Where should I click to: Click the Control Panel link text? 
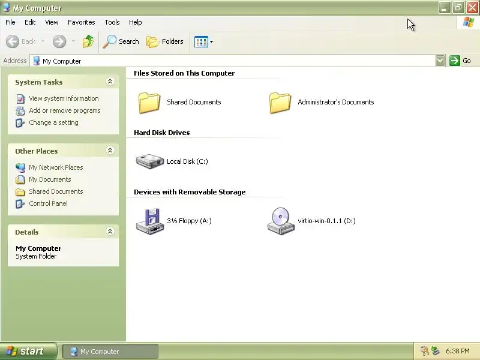tap(49, 203)
